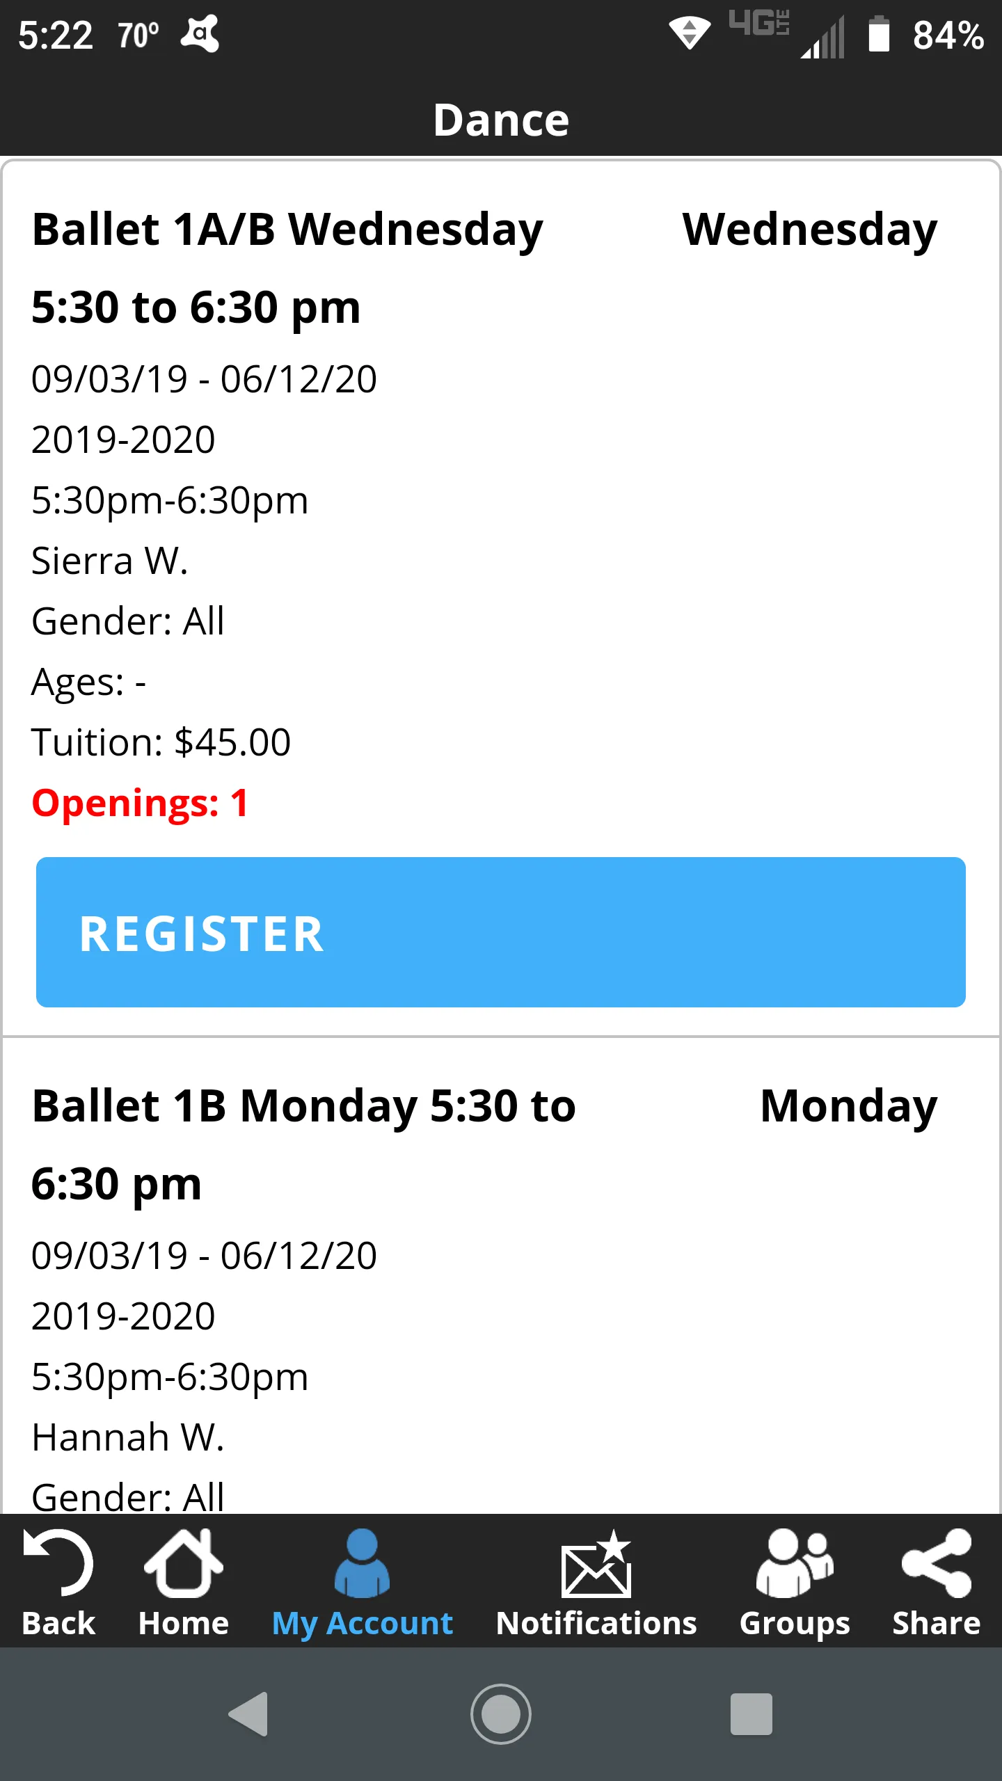Tap the Back arrow icon
The image size is (1002, 1781).
58,1563
